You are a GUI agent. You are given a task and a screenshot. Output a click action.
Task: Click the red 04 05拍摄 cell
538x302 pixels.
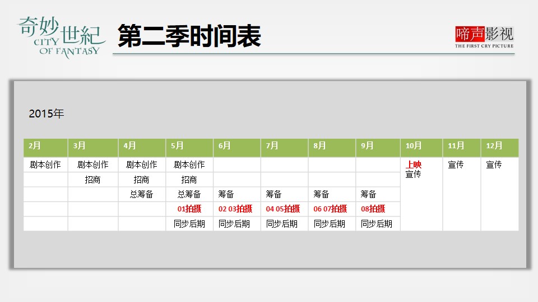click(285, 209)
